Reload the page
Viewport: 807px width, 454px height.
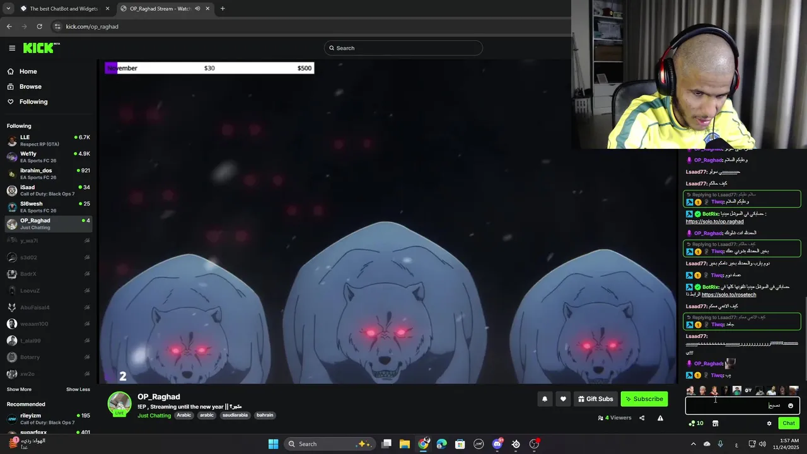pyautogui.click(x=39, y=26)
